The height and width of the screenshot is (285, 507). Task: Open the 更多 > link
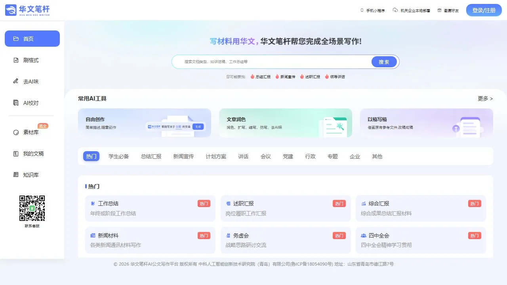click(485, 99)
